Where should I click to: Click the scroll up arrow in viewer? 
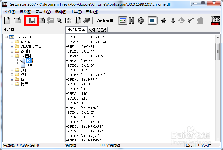tap(218, 37)
